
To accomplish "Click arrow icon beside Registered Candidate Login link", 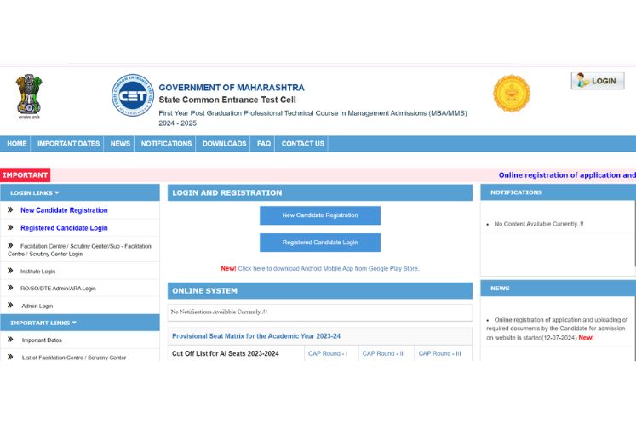I will [x=10, y=228].
